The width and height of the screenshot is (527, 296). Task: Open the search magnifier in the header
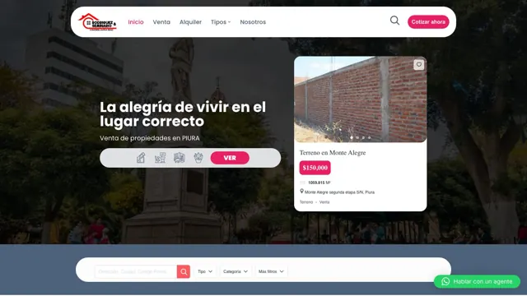point(394,21)
